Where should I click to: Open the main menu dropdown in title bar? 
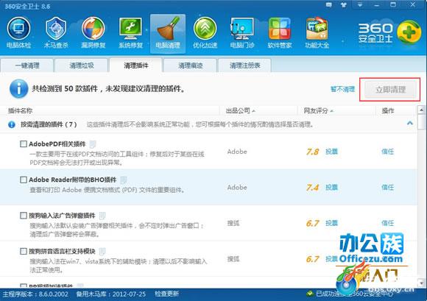click(x=360, y=4)
